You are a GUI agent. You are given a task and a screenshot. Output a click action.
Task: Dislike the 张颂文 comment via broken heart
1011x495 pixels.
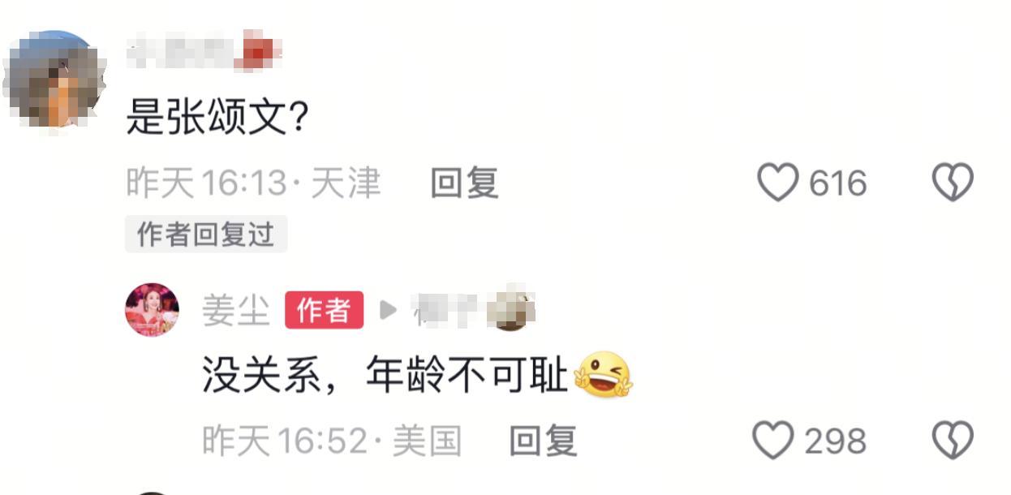[952, 183]
